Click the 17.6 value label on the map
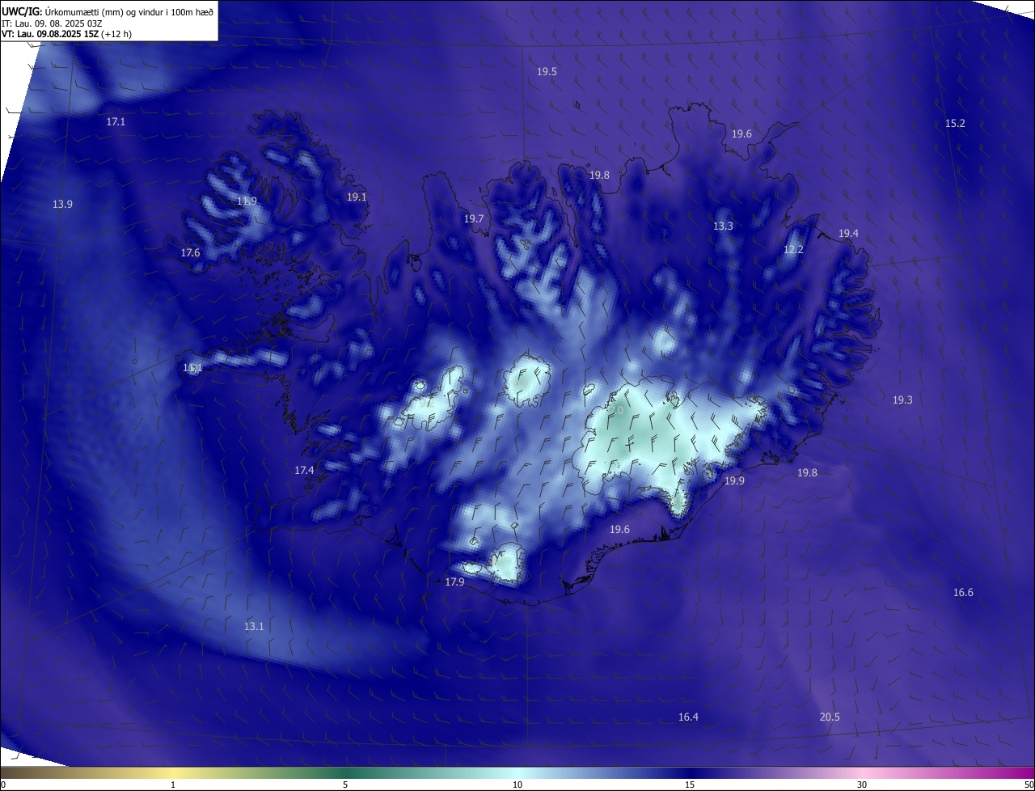This screenshot has height=791, width=1035. tap(191, 253)
